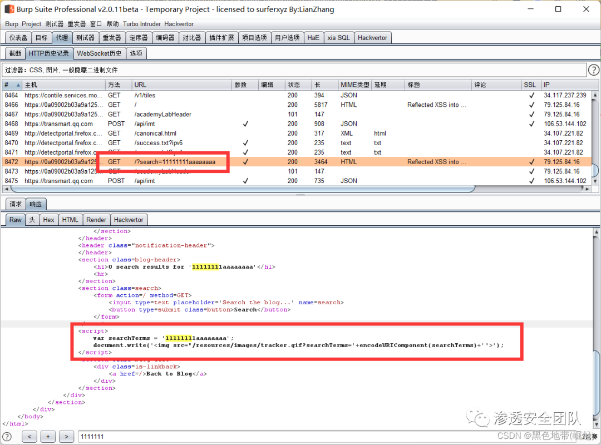Switch to the 用户选项 tab
The image size is (601, 445).
click(288, 38)
